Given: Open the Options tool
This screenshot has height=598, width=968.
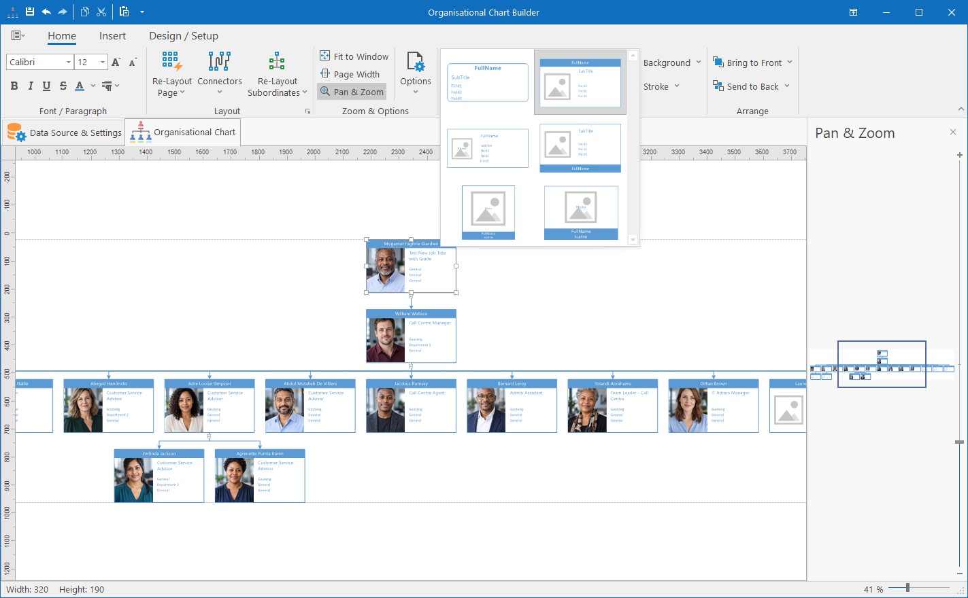Looking at the screenshot, I should coord(416,73).
